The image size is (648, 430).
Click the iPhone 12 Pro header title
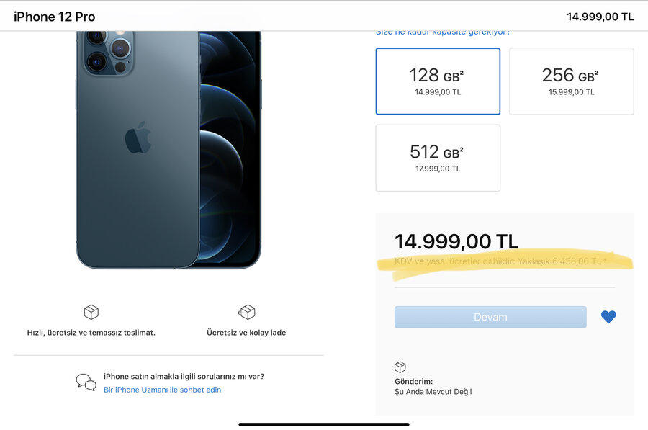tap(55, 17)
